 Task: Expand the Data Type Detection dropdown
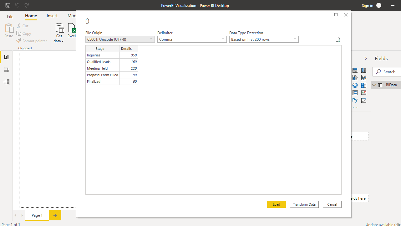(x=264, y=39)
